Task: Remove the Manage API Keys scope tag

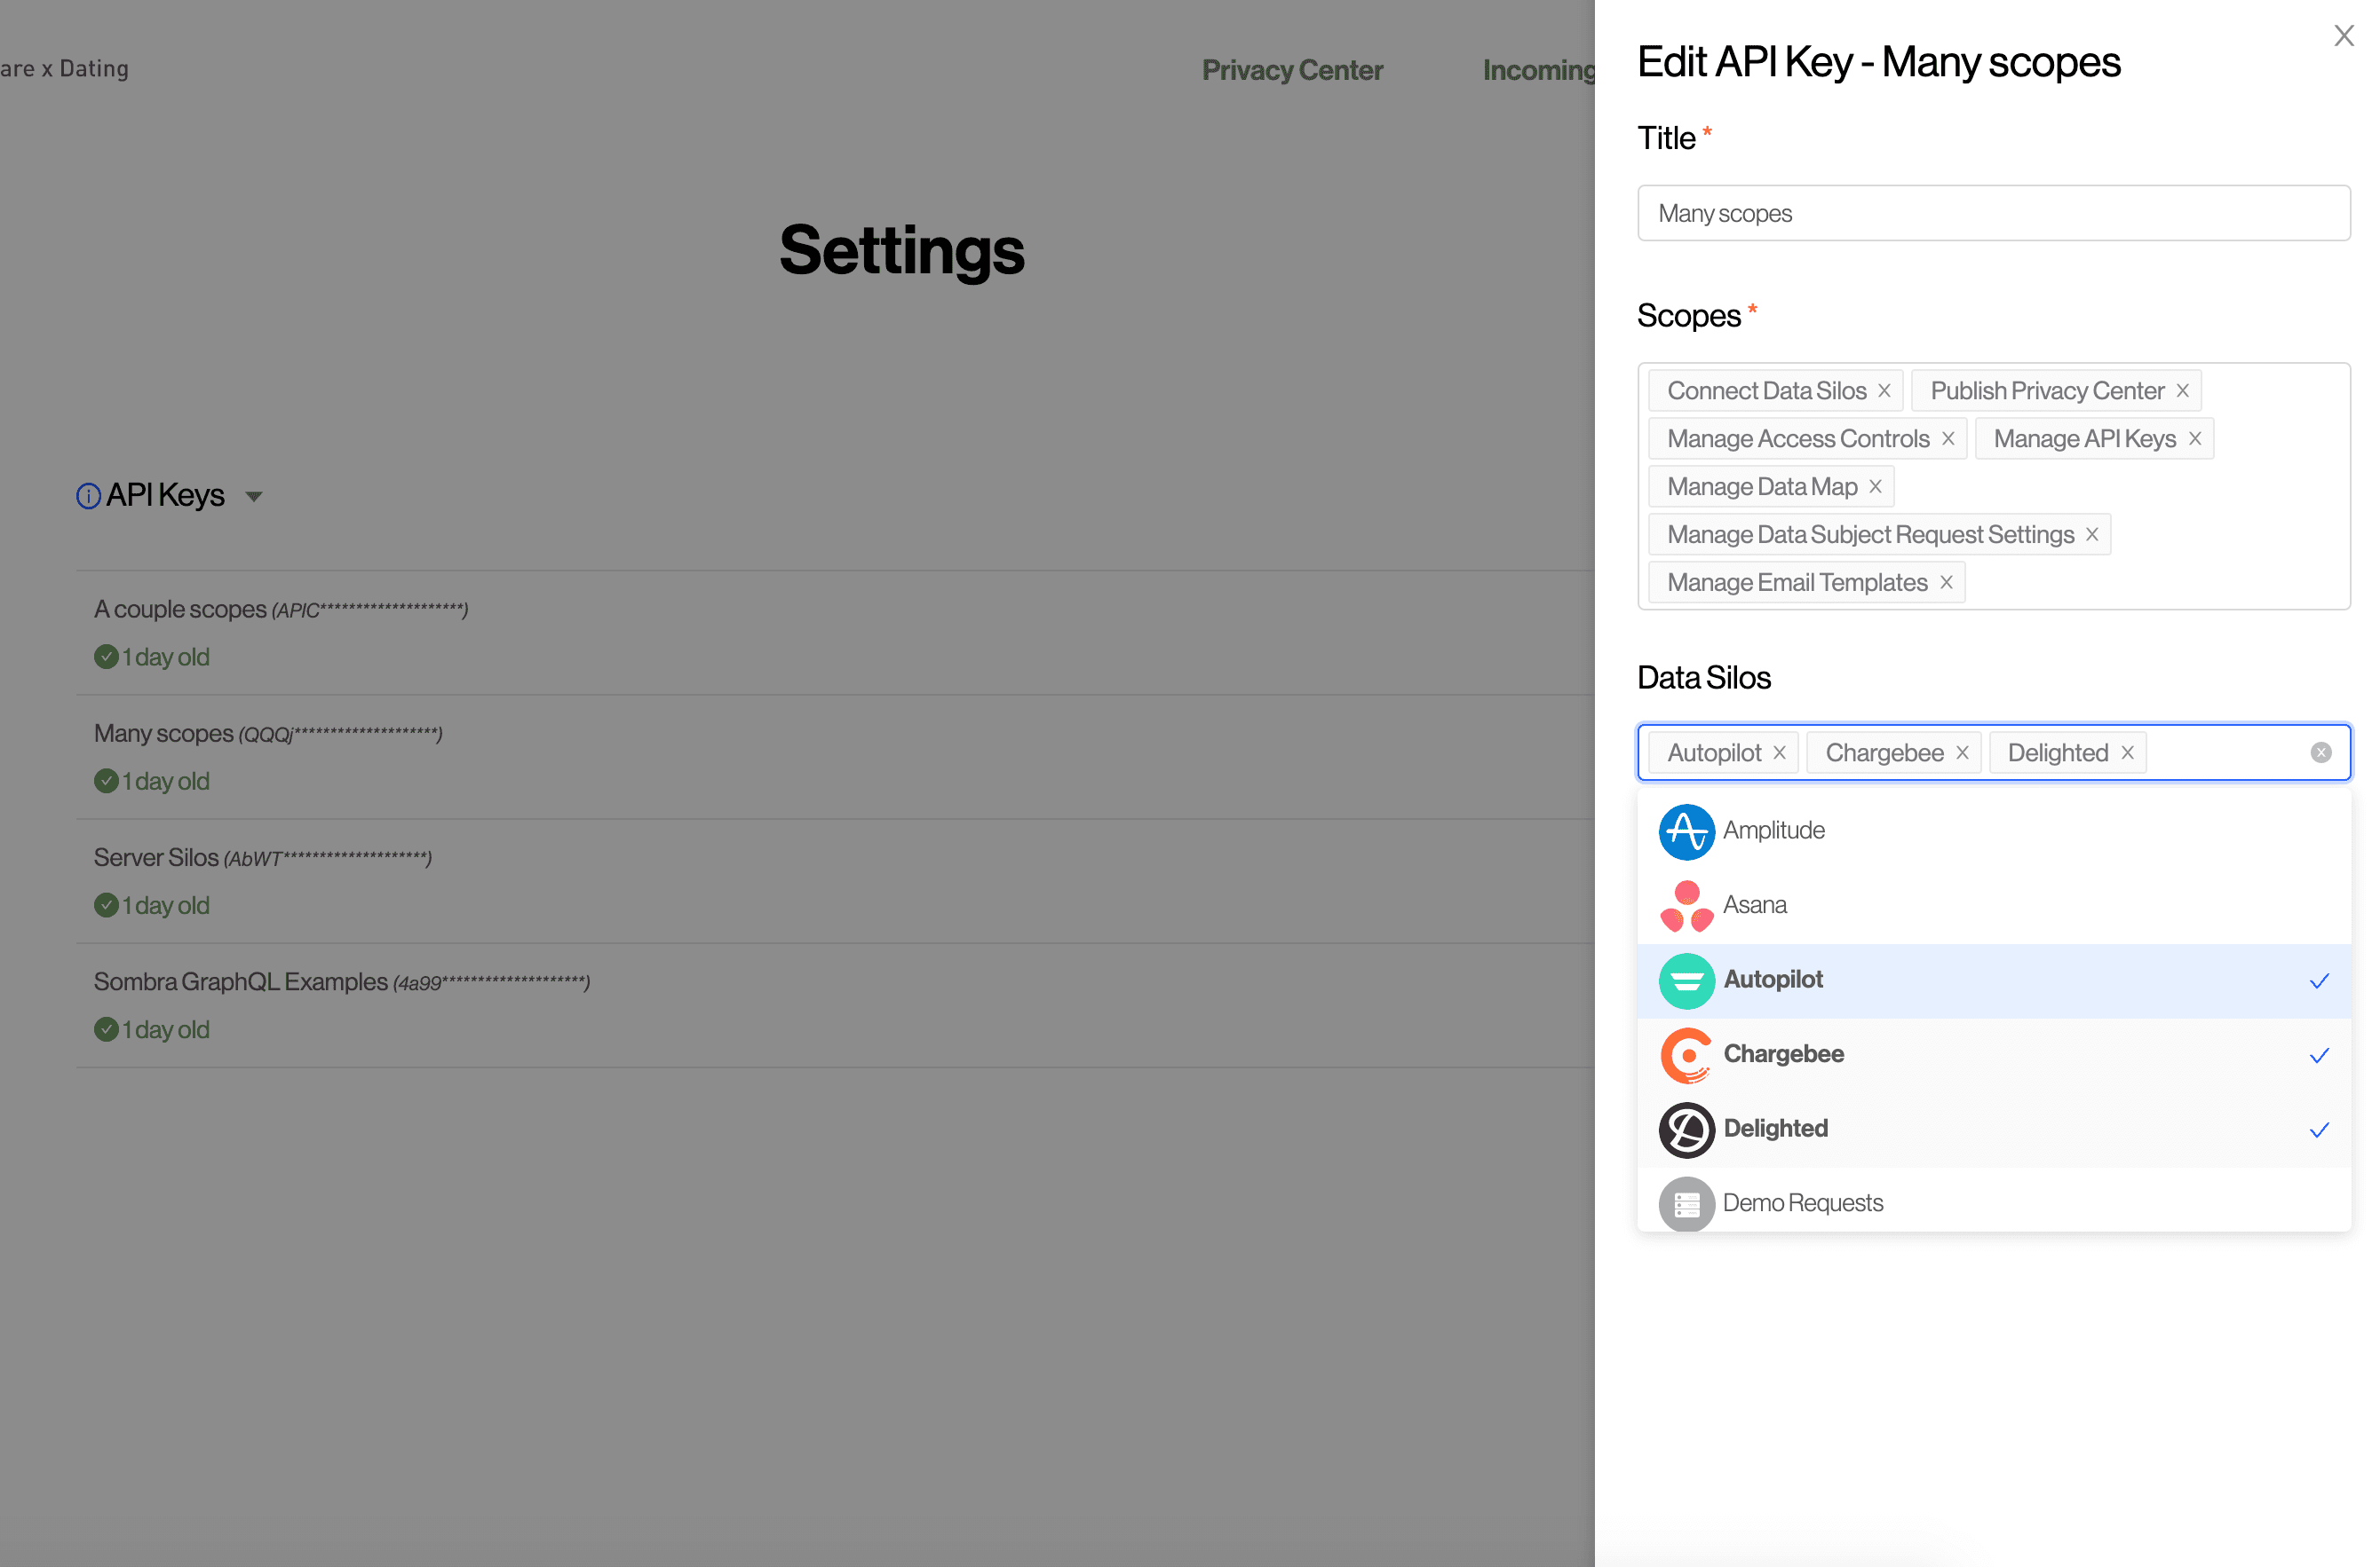Action: [x=2194, y=438]
